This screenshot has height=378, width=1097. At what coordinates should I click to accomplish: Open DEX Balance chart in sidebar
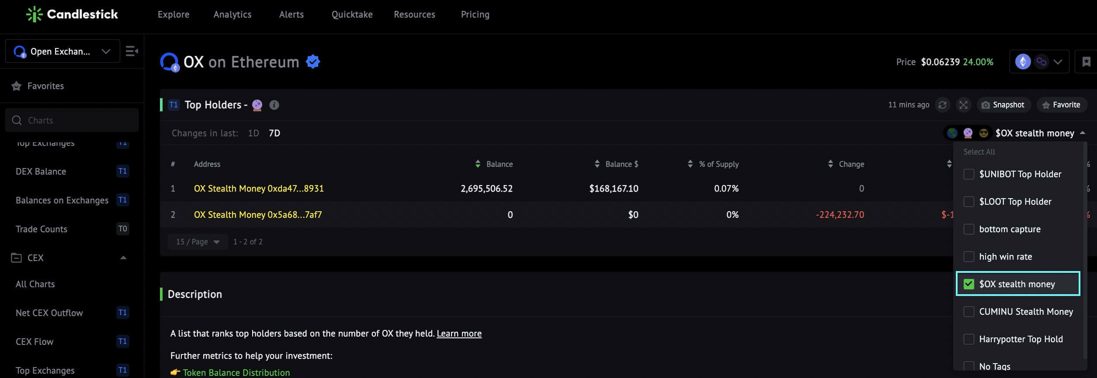coord(41,172)
